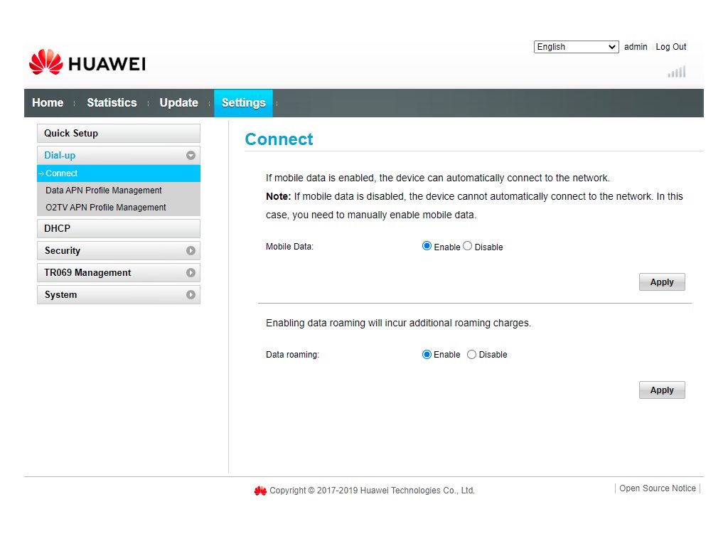Expand the System section arrow
Screen dimensions: 728x546
pyautogui.click(x=191, y=295)
